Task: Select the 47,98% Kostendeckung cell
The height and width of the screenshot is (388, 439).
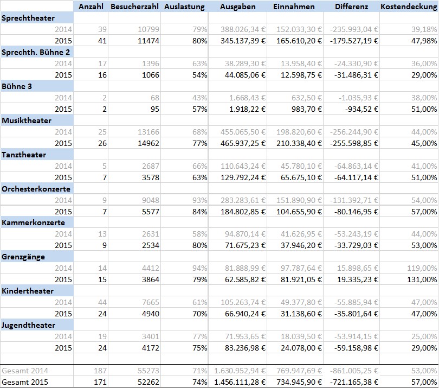Action: [x=409, y=41]
